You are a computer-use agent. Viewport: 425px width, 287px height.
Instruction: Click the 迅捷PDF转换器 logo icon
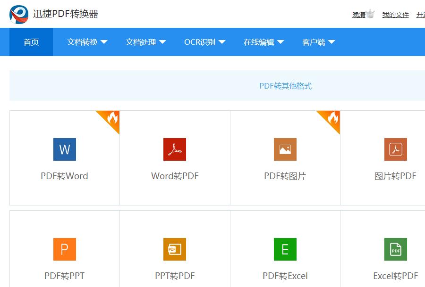[x=19, y=14]
